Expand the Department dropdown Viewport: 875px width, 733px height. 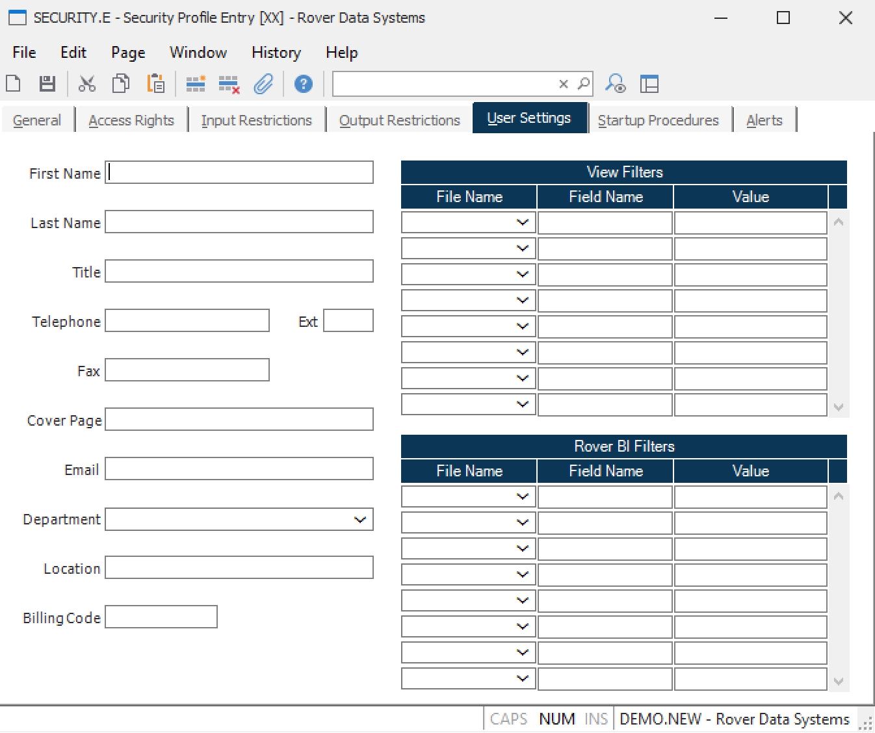(359, 520)
